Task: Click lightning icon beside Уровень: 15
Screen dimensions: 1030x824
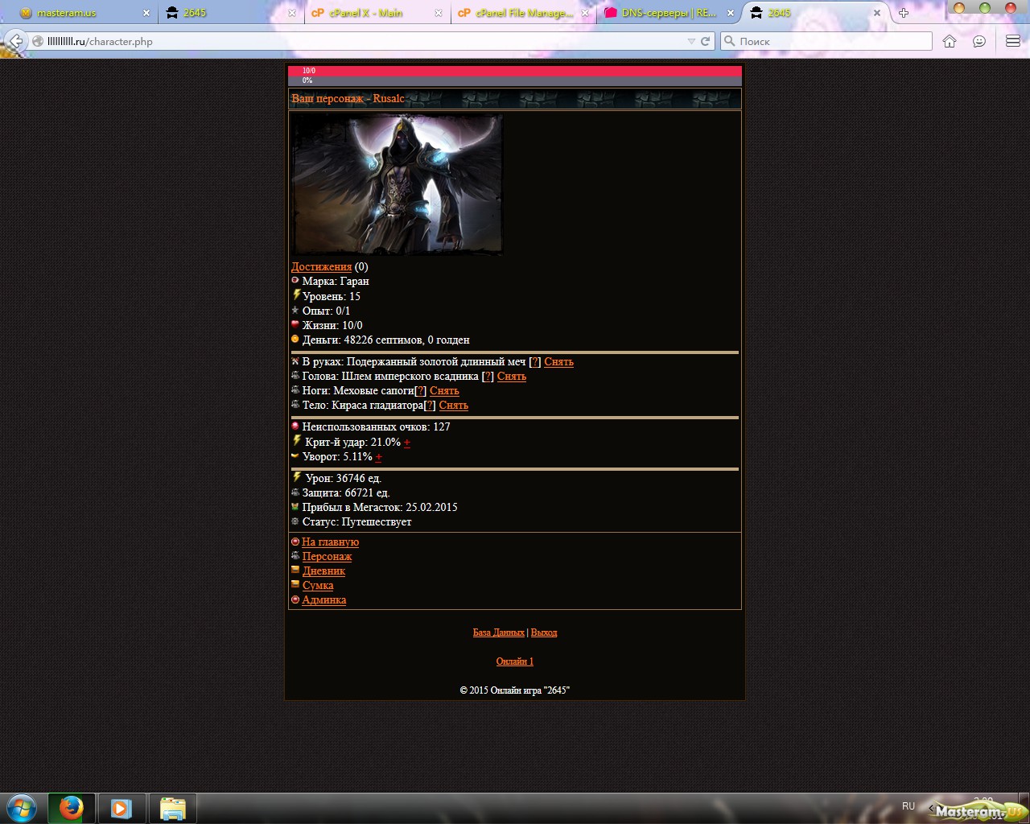Action: (296, 295)
